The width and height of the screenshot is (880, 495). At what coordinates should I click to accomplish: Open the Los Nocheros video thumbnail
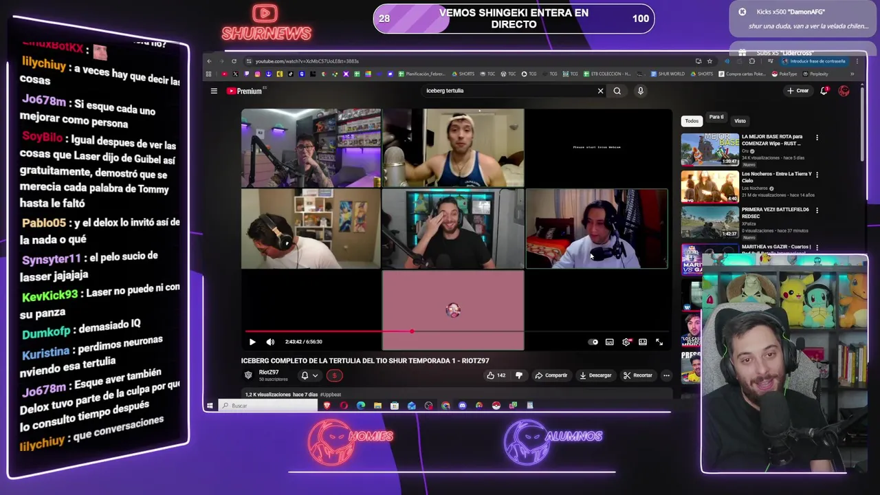pyautogui.click(x=709, y=186)
